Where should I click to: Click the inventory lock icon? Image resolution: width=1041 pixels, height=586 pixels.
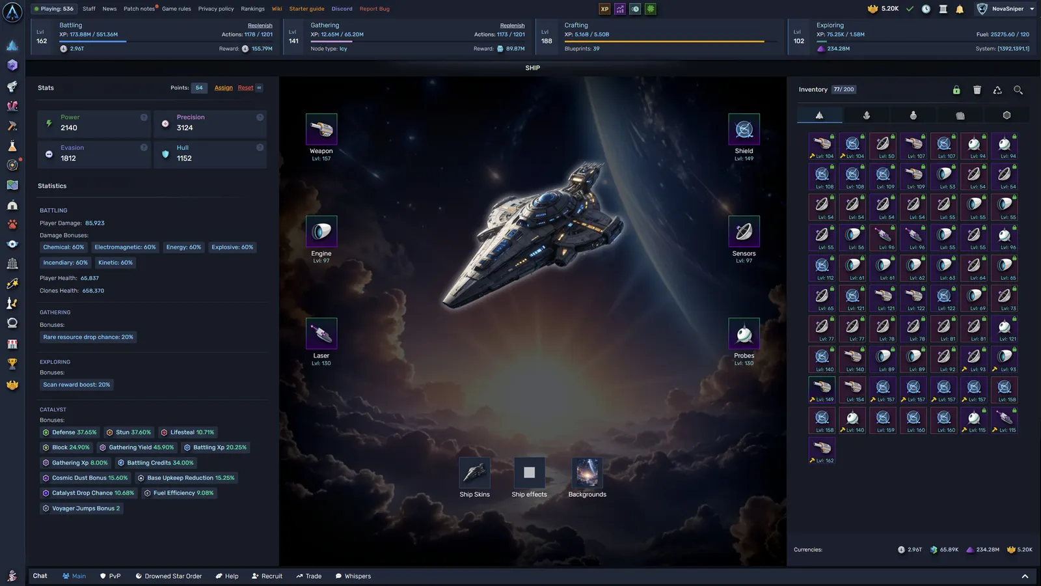[x=956, y=90]
